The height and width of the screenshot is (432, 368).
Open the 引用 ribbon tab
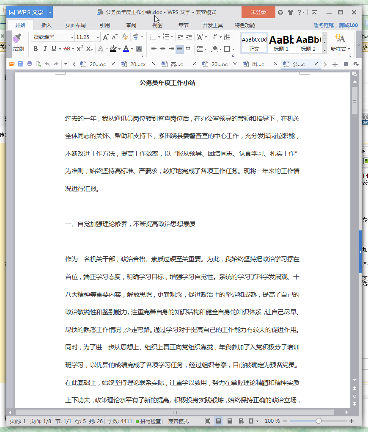104,25
